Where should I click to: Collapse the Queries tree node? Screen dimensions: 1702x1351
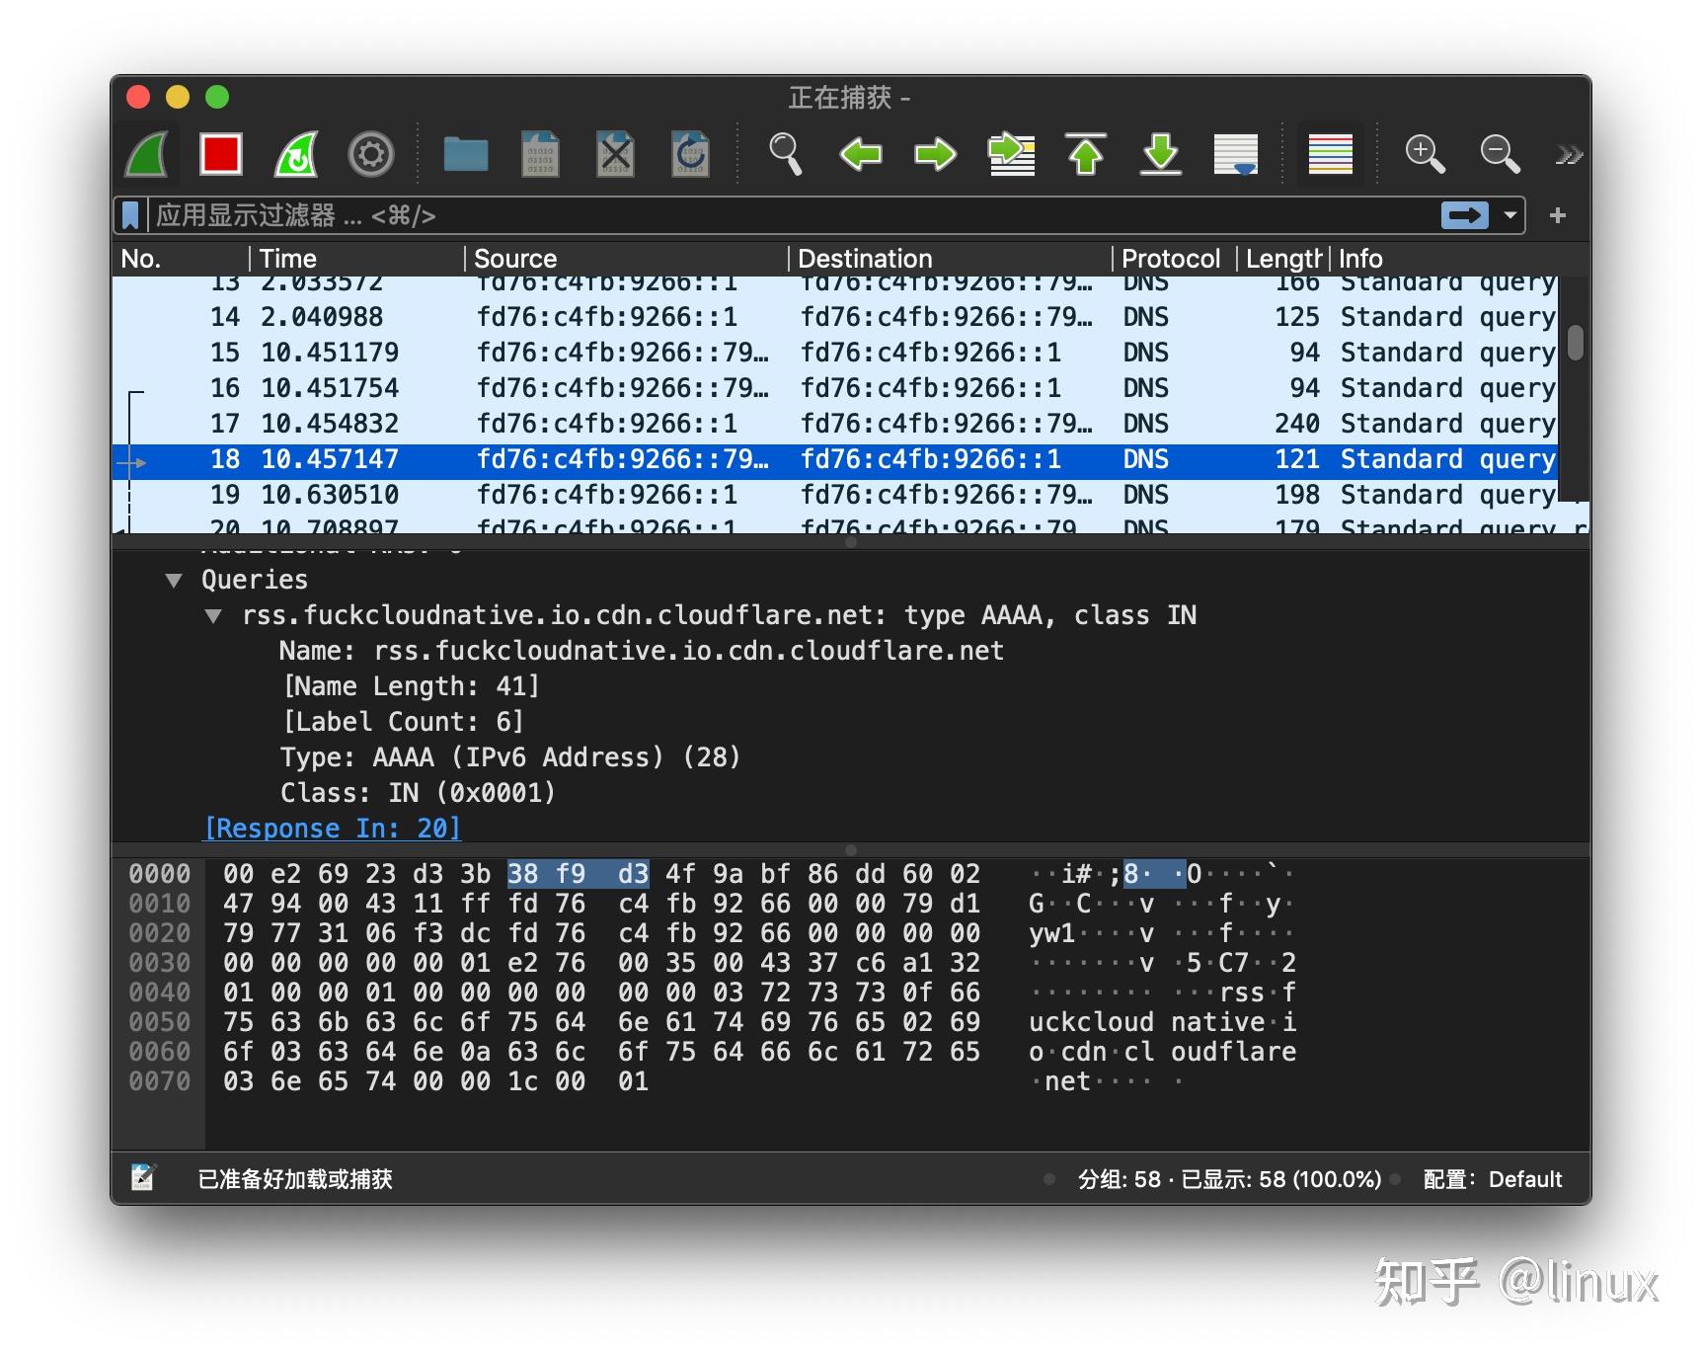[x=176, y=580]
